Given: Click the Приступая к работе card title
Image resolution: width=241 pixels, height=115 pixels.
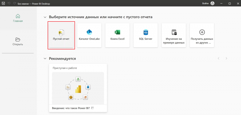Looking at the screenshot, I should (x=65, y=68).
